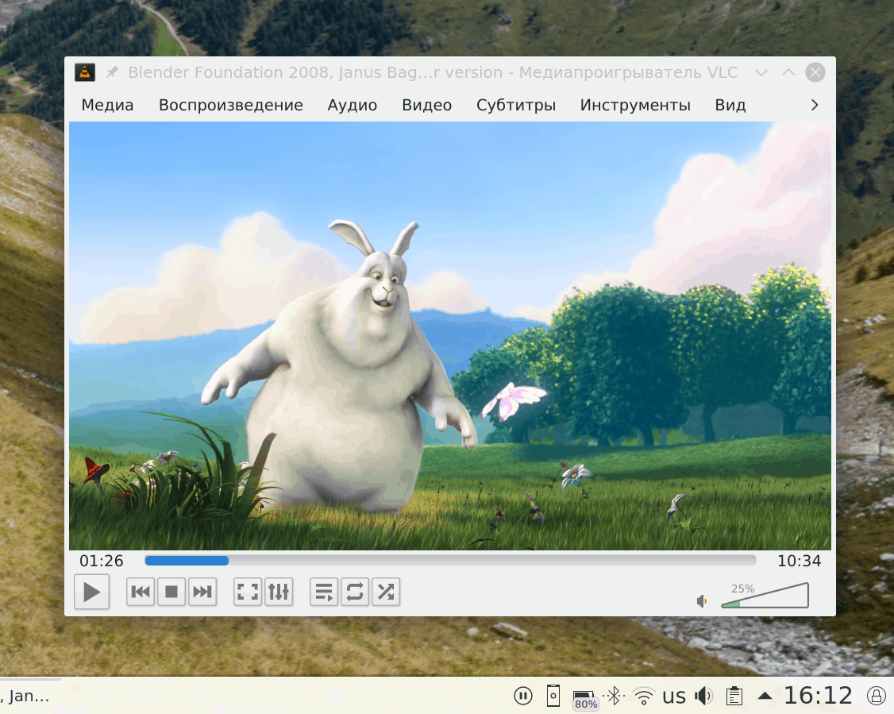894x714 pixels.
Task: Toggle fullscreen video mode
Action: pos(248,592)
